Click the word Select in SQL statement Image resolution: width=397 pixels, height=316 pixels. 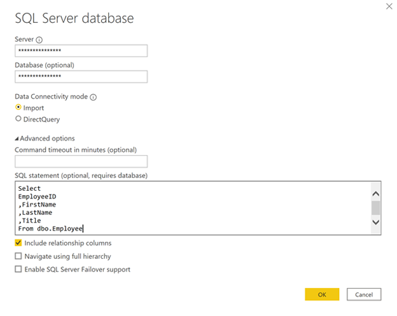(29, 189)
